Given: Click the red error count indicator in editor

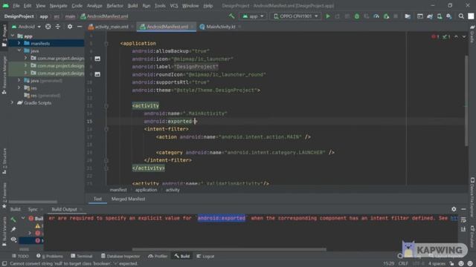Looking at the screenshot, I should [435, 36].
